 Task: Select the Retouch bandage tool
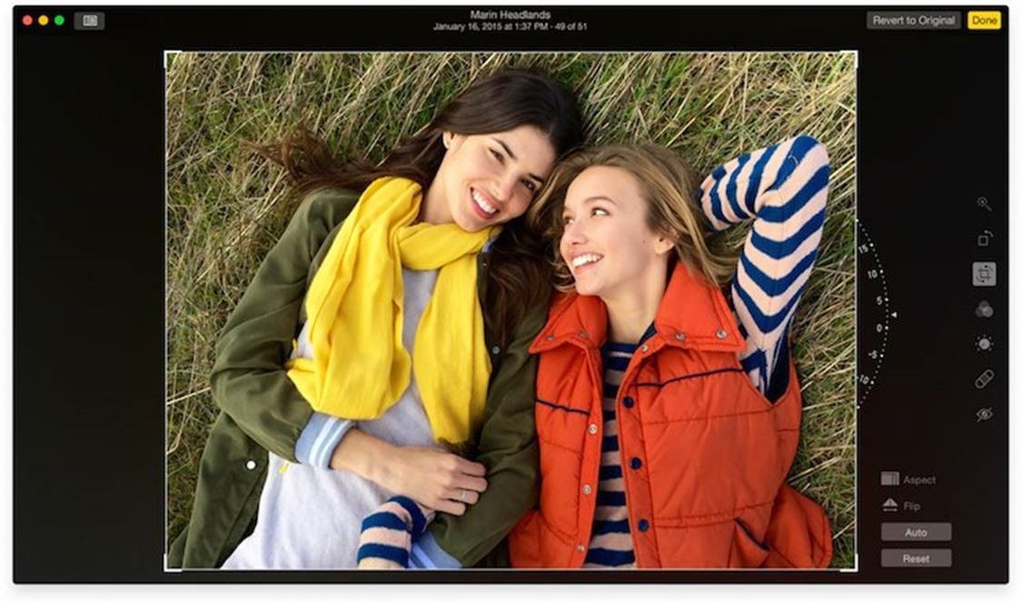pos(984,379)
